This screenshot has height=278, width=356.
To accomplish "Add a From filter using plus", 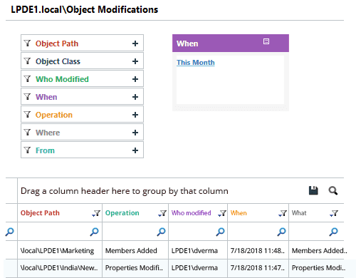I will [x=135, y=150].
